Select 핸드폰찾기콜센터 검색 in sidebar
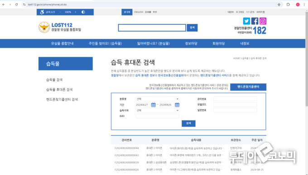Viewport: 308px width, 175px height. click(62, 99)
